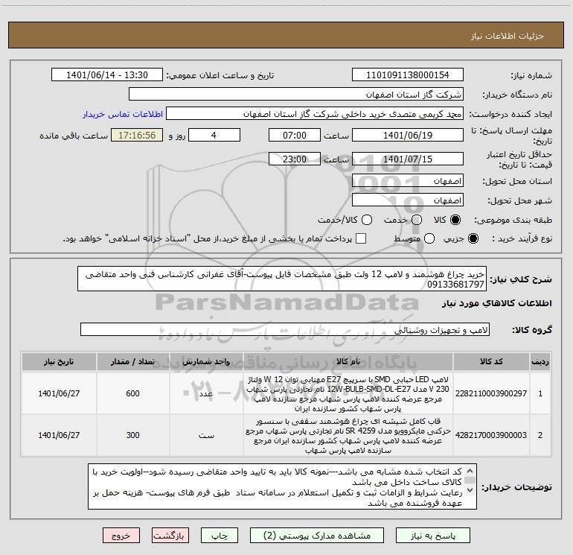Click the واحد شمارش column header
Viewport: 573px width, 555px height.
tap(206, 361)
